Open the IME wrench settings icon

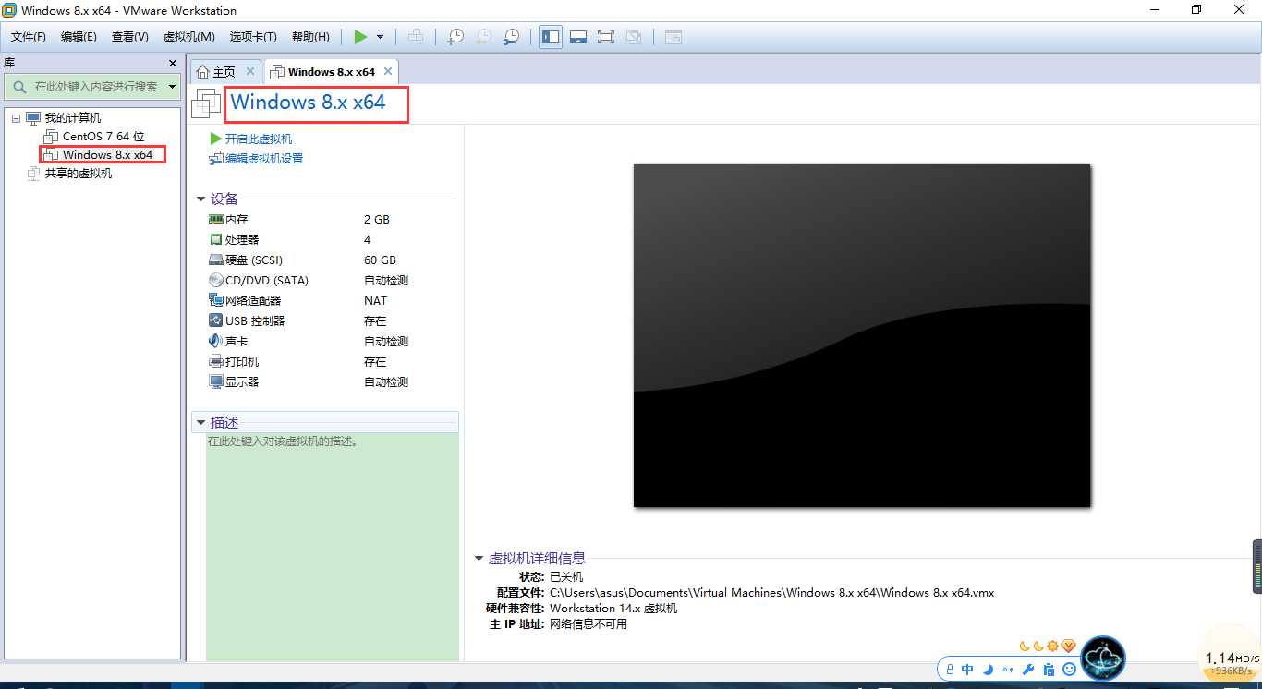[x=1027, y=670]
